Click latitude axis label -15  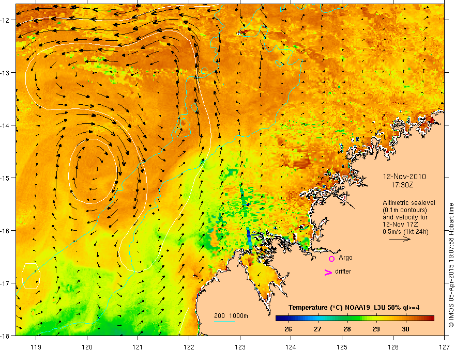(x=5, y=178)
